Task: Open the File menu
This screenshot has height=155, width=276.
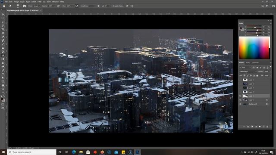Action: (x=6, y=2)
